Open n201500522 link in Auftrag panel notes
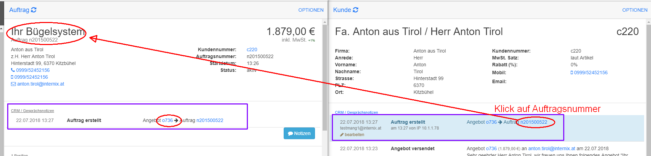Image resolution: width=651 pixels, height=156 pixels. 210,120
